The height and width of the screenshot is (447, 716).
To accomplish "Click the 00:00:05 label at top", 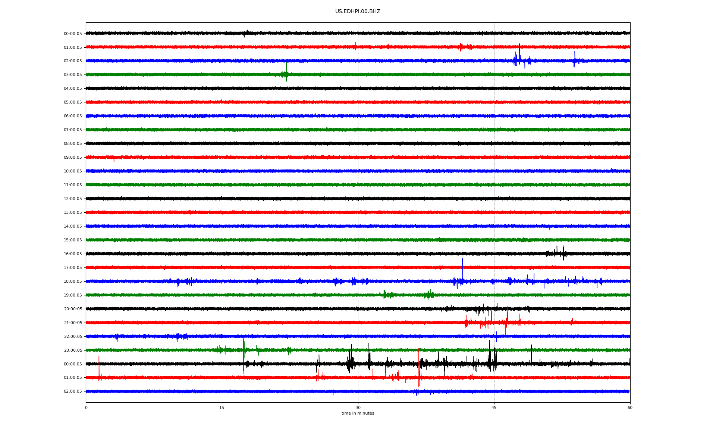I will pyautogui.click(x=73, y=34).
